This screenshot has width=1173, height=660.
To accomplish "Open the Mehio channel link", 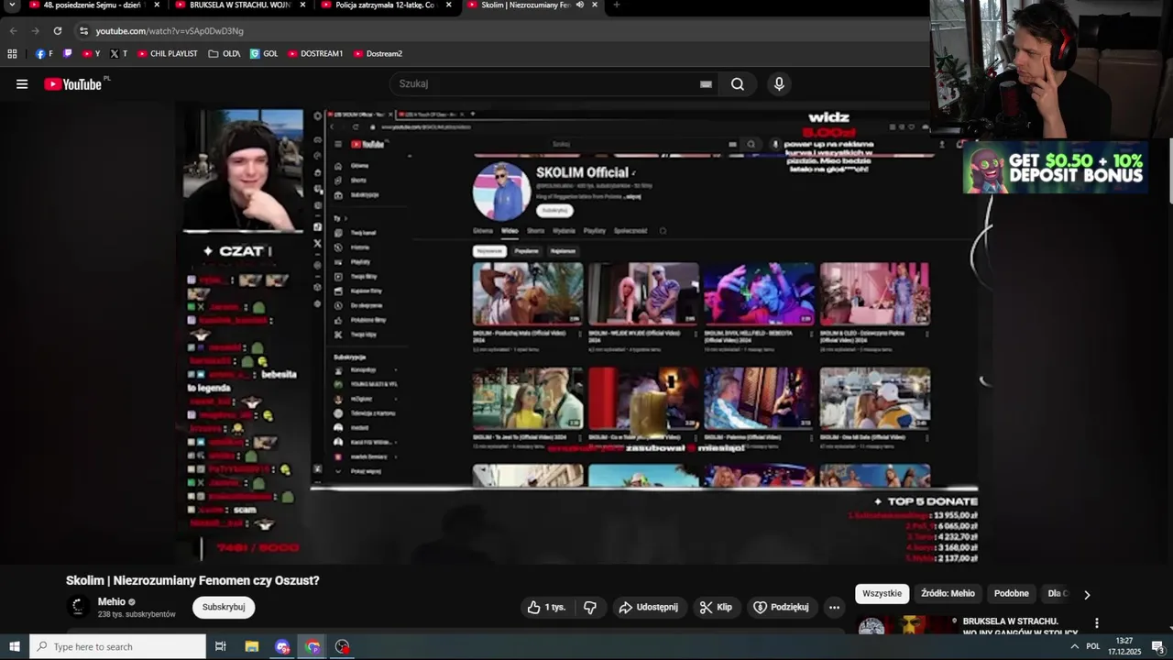I will pyautogui.click(x=112, y=602).
